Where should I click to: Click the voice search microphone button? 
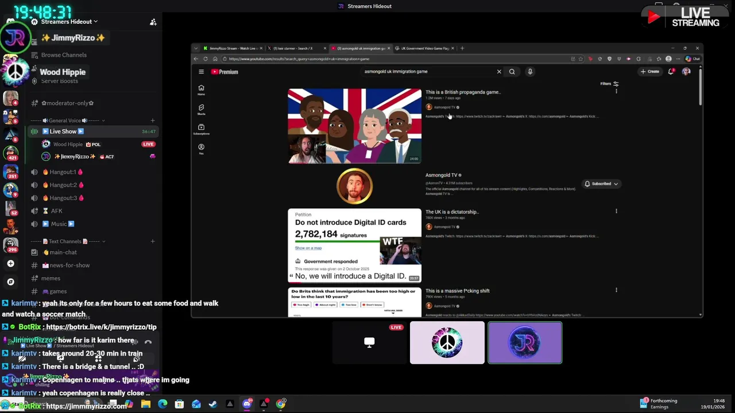click(x=530, y=72)
